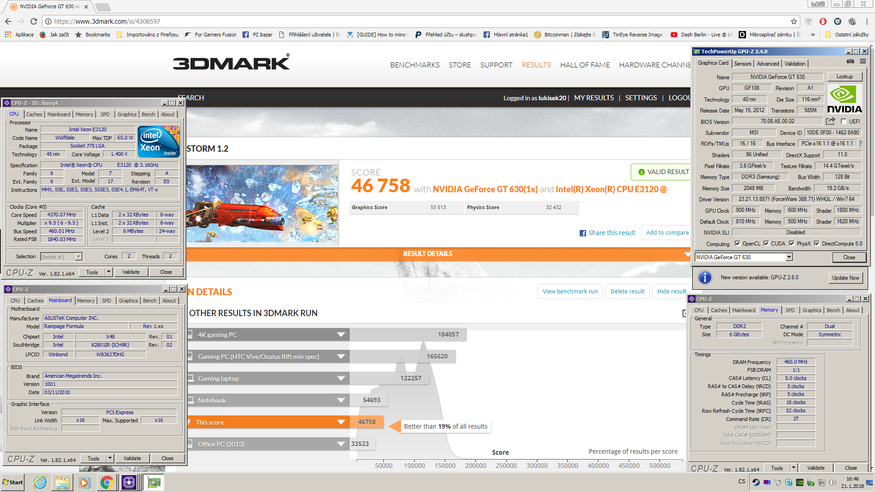Expand the 4K gaming PC row
The height and width of the screenshot is (492, 875).
[x=341, y=335]
